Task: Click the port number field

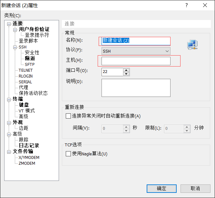Action: point(112,72)
